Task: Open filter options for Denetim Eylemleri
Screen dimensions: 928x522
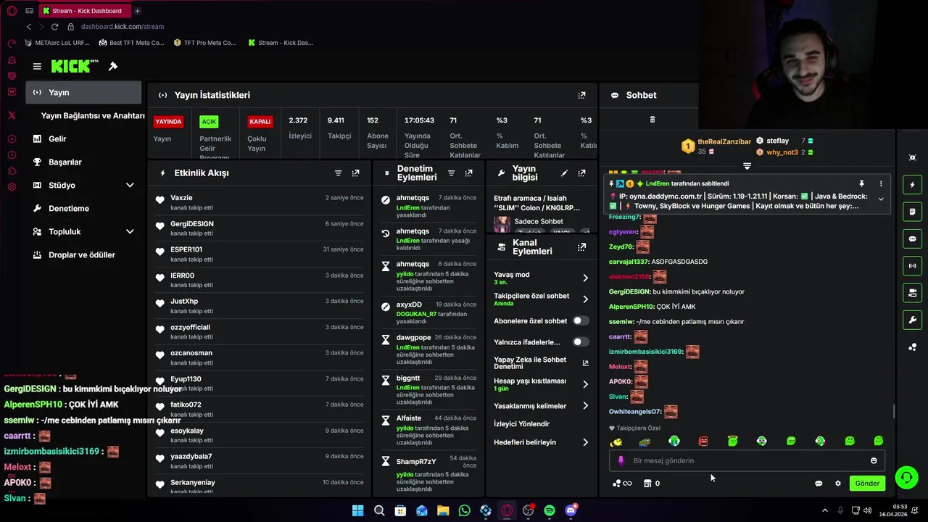Action: pyautogui.click(x=451, y=173)
